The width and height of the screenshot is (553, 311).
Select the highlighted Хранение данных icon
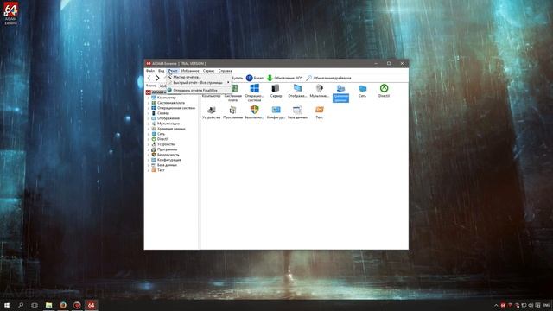(340, 92)
